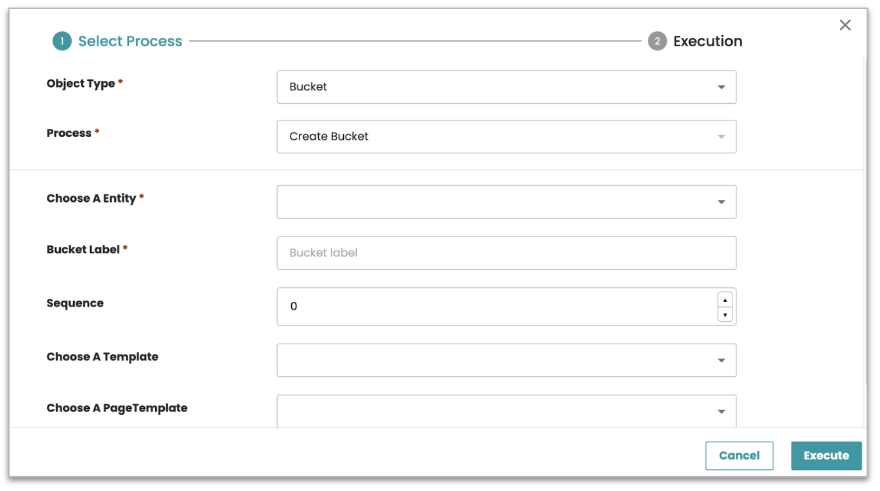880x491 pixels.
Task: Click the step 1 circle icon
Action: pos(62,42)
